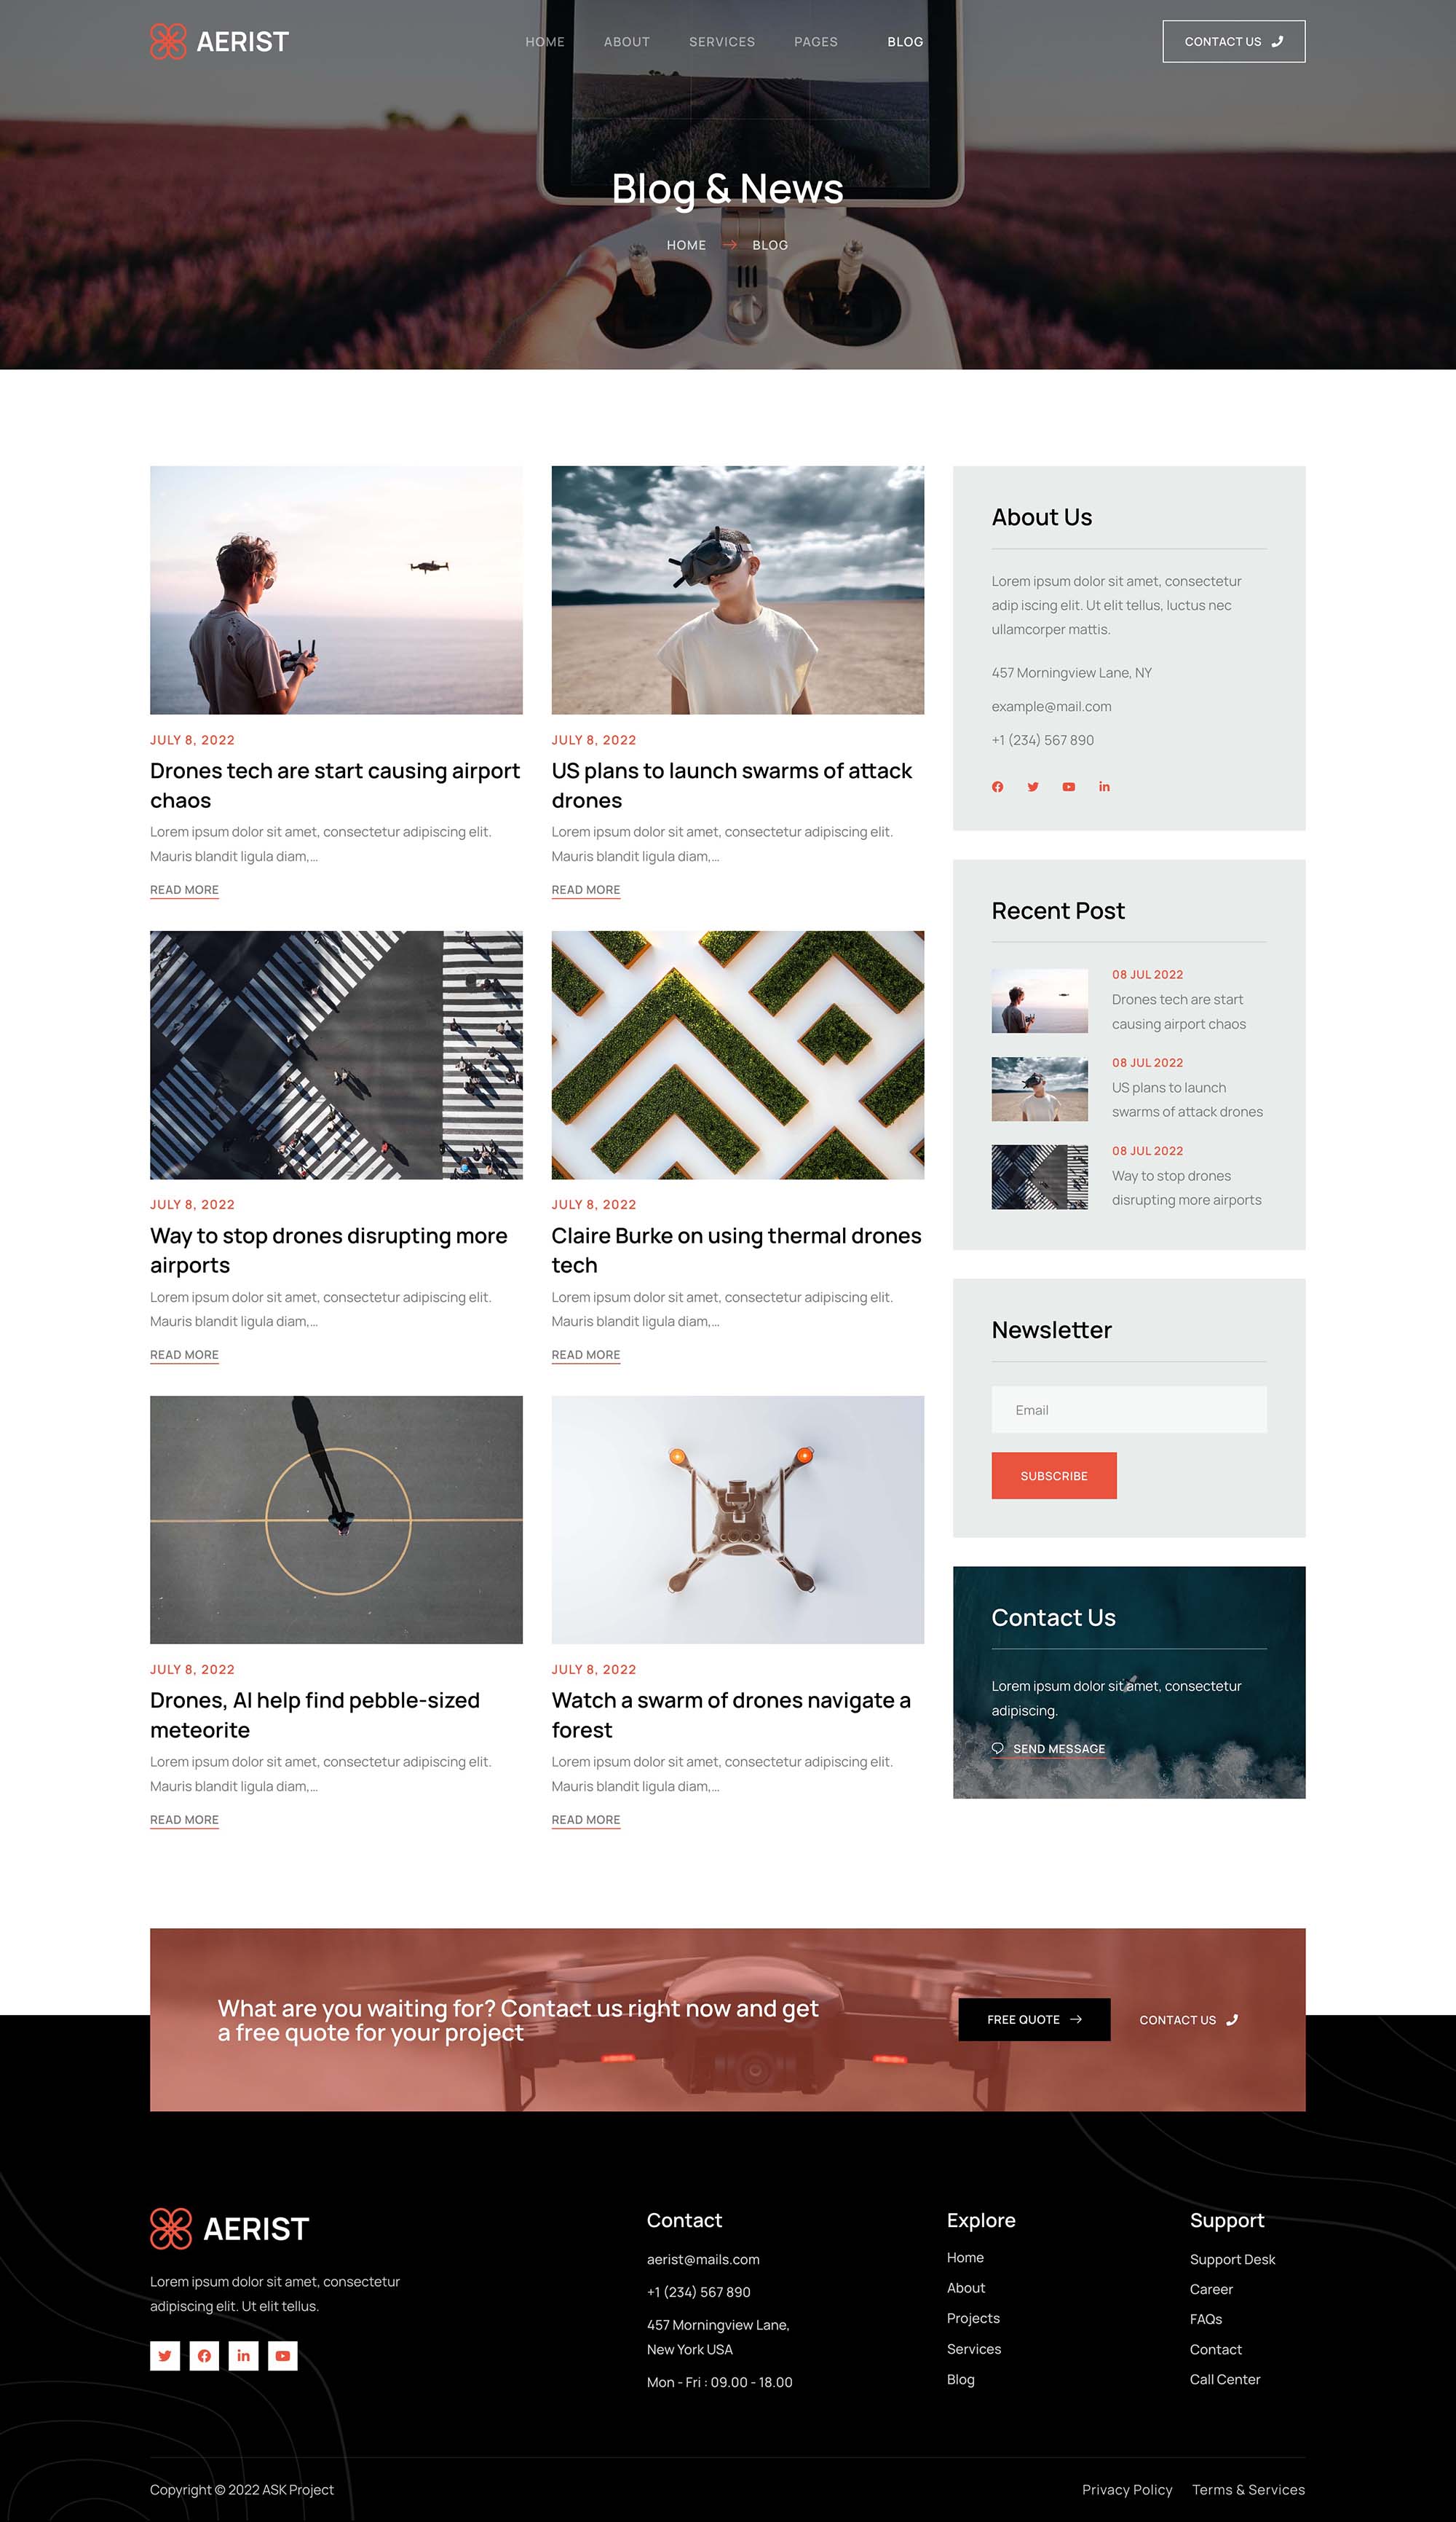Open the VR headset recent post thumbnail
Screen dimensions: 1456x2522
point(1039,1088)
